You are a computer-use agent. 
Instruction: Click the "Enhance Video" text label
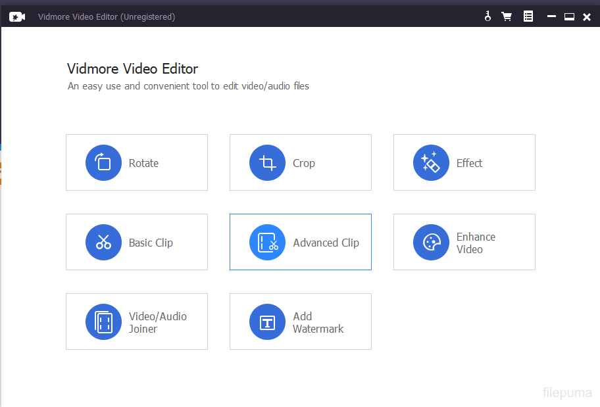[x=476, y=243]
